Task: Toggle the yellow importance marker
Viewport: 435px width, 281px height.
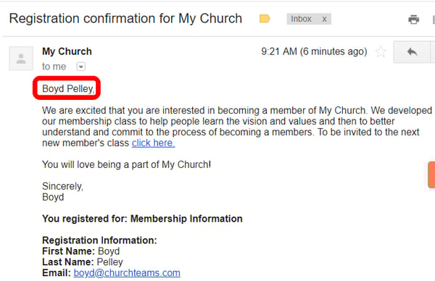Action: [265, 19]
